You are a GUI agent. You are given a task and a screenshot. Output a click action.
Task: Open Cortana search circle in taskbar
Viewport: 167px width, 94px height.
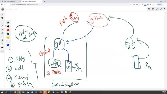pos(6,92)
